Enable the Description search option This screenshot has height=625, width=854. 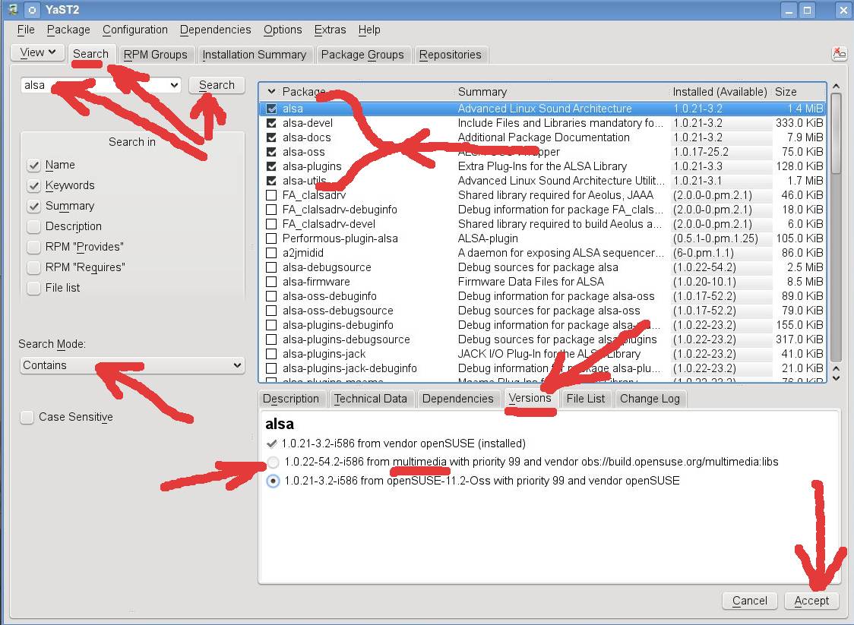pyautogui.click(x=33, y=226)
